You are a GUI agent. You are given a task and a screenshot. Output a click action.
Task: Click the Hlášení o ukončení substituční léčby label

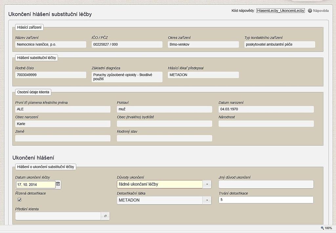tap(46, 167)
